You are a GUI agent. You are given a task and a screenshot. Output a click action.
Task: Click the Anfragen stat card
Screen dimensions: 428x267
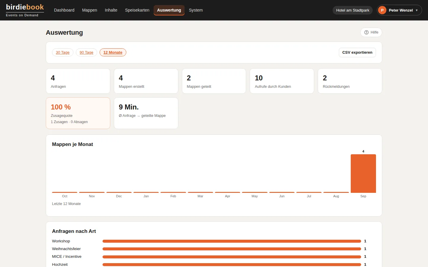pos(78,81)
